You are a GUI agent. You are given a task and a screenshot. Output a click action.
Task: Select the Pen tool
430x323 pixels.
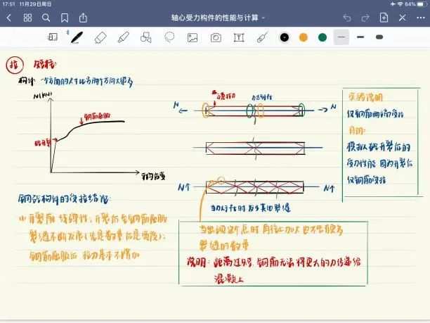77,37
